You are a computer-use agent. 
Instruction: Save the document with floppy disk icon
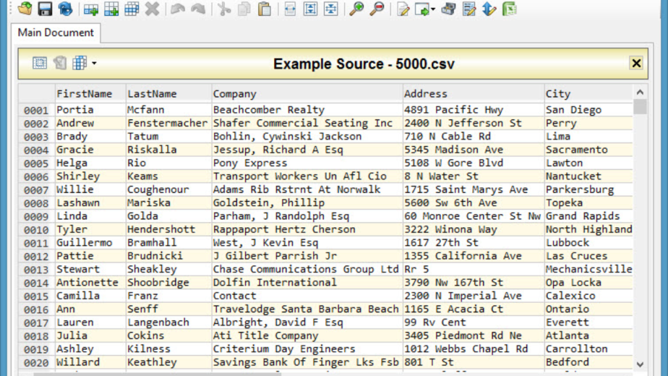pos(45,8)
